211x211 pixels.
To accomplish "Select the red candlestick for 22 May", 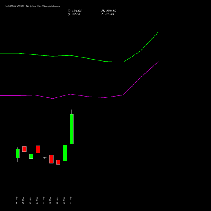I will 58,162.
